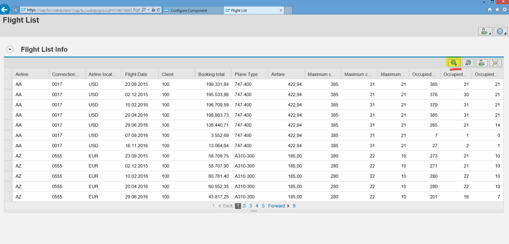The width and height of the screenshot is (509, 244).
Task: Click the green-cornered maximize table icon
Action: tap(496, 62)
